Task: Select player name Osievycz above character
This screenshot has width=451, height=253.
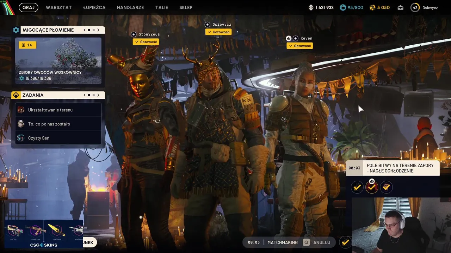Action: 222,25
